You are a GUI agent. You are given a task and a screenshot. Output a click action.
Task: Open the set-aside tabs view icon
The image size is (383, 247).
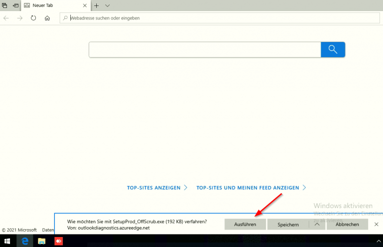click(4, 5)
